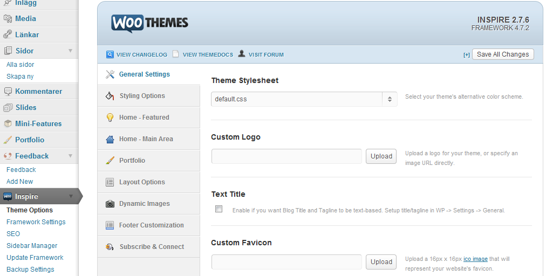Open Backup Settings submenu item
This screenshot has width=546, height=276.
tap(30, 269)
